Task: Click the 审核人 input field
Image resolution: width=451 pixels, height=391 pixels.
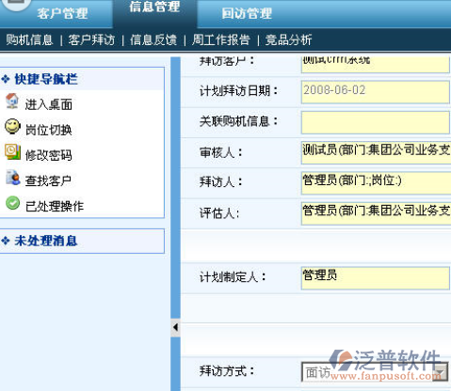Action: [376, 152]
